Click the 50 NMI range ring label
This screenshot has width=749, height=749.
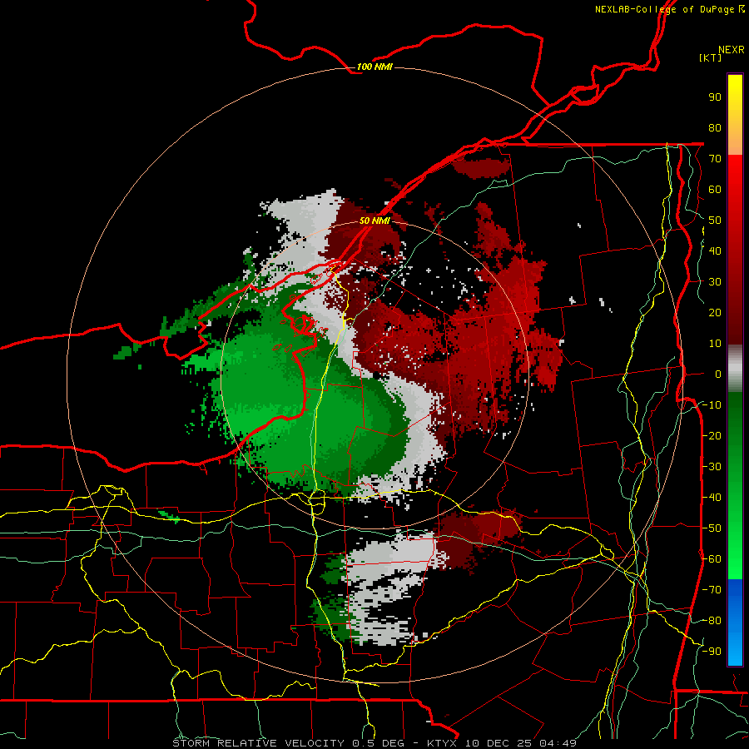click(374, 221)
